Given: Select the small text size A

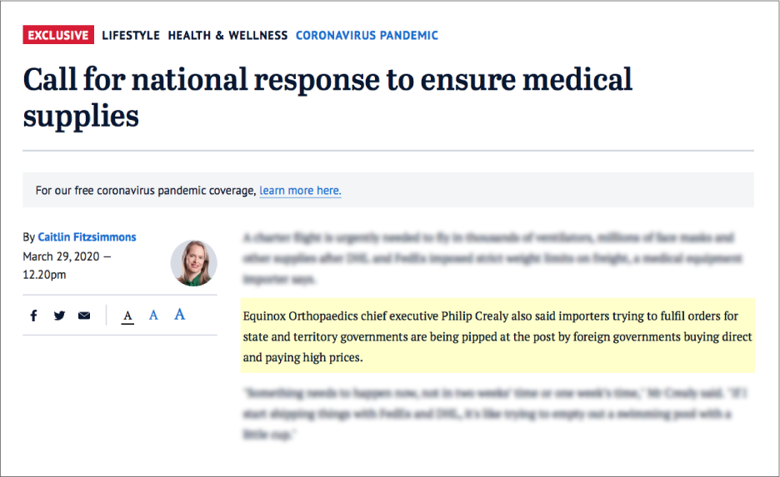Looking at the screenshot, I should click(127, 316).
